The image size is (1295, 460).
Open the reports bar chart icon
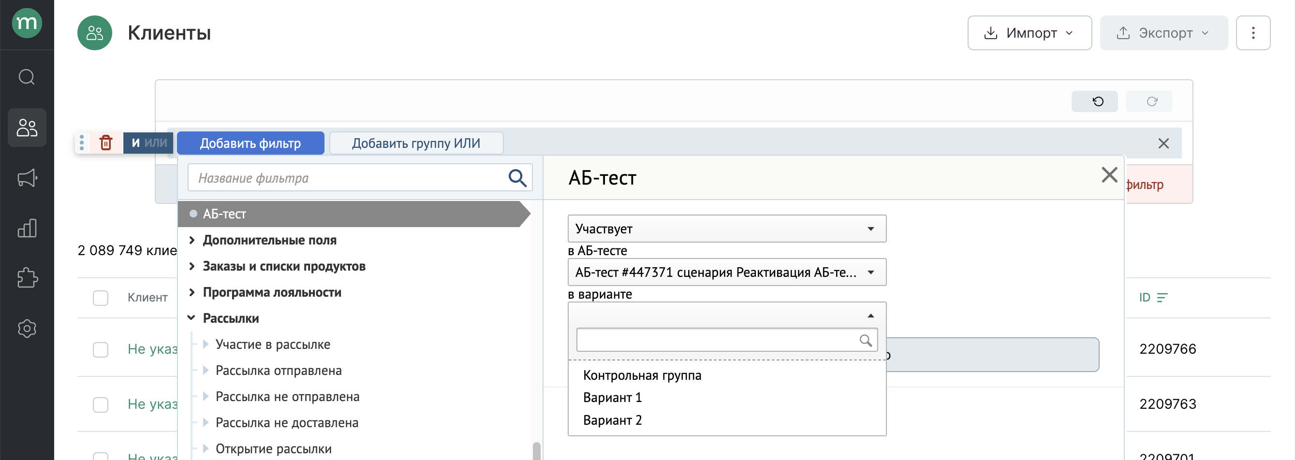pos(27,228)
